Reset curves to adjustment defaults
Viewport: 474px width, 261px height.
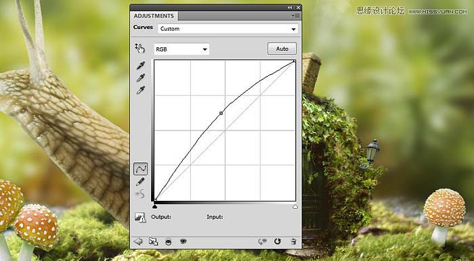277,241
